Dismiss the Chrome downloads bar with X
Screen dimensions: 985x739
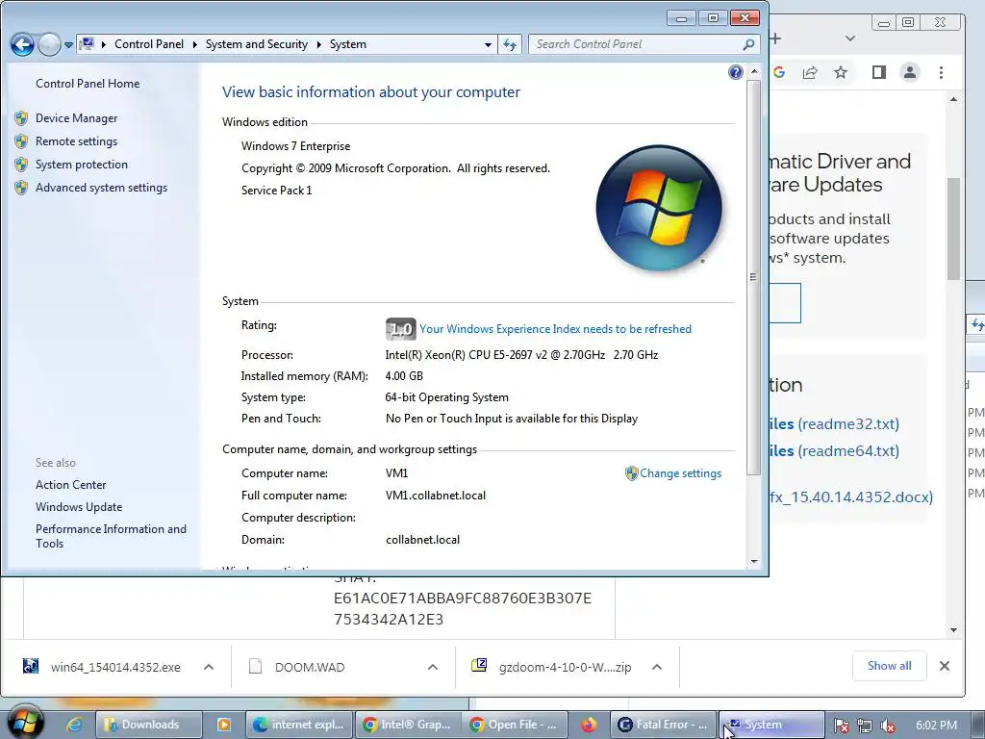pyautogui.click(x=945, y=666)
